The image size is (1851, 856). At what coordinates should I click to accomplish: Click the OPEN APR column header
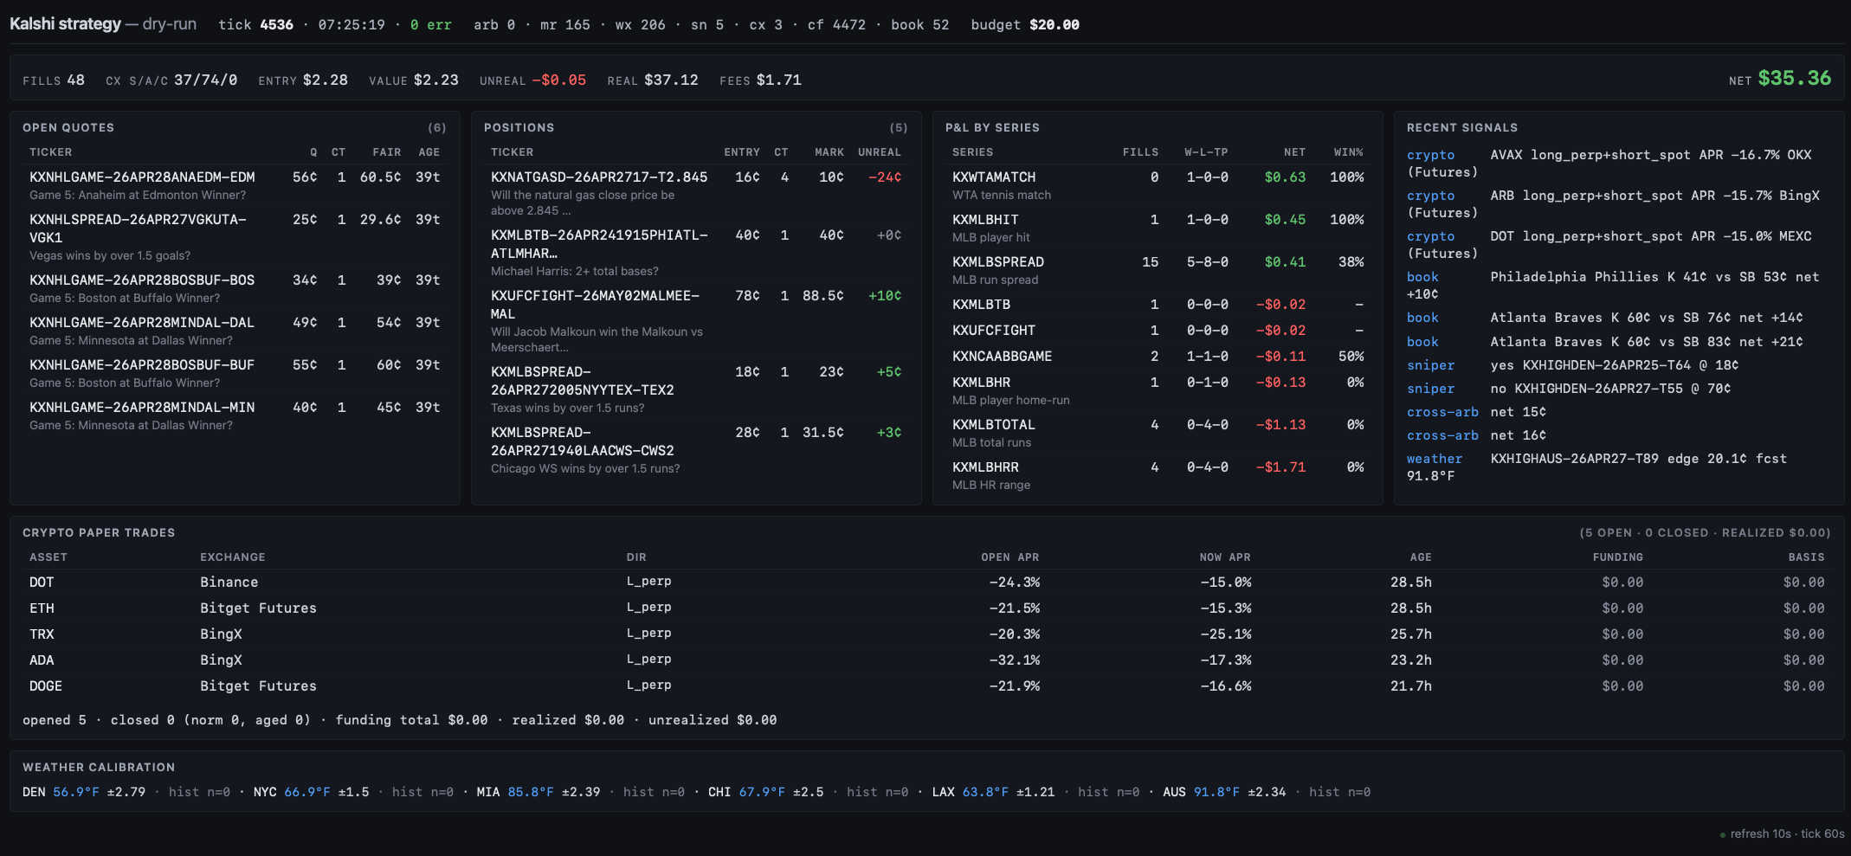[1010, 557]
